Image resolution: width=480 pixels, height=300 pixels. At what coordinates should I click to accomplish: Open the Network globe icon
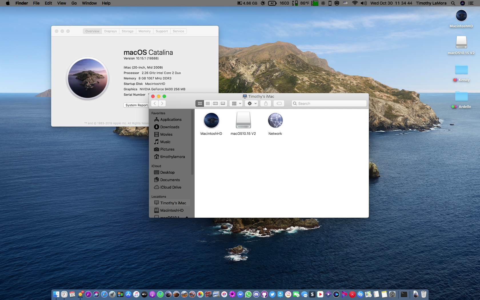tap(275, 121)
